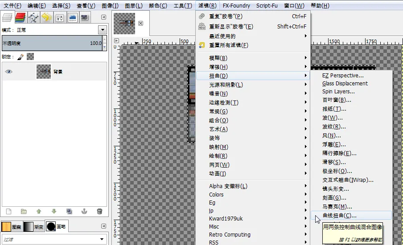The width and height of the screenshot is (403, 245).
Task: Toggle lock pixels paintbrush icon
Action: coord(21,56)
